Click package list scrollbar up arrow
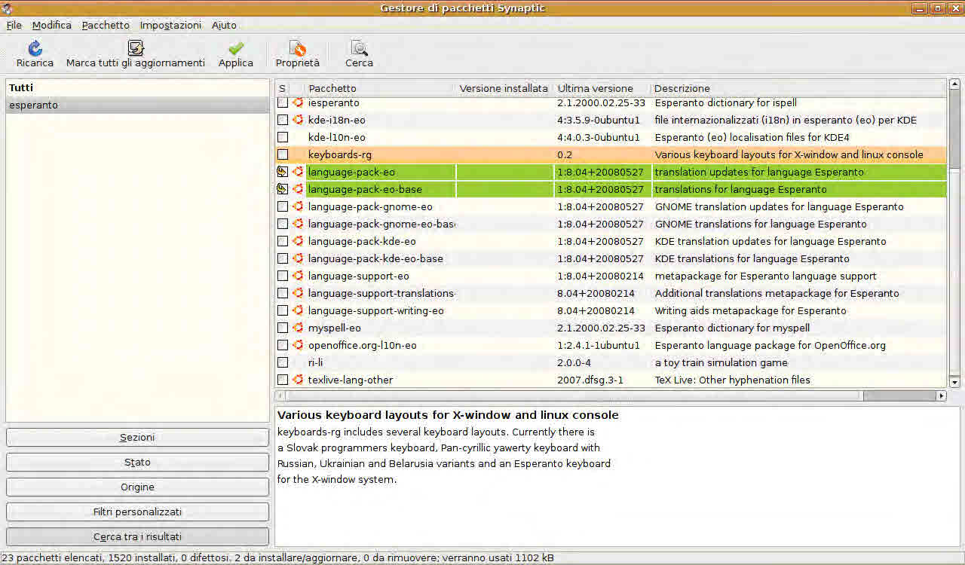The height and width of the screenshot is (565, 965). [x=954, y=84]
